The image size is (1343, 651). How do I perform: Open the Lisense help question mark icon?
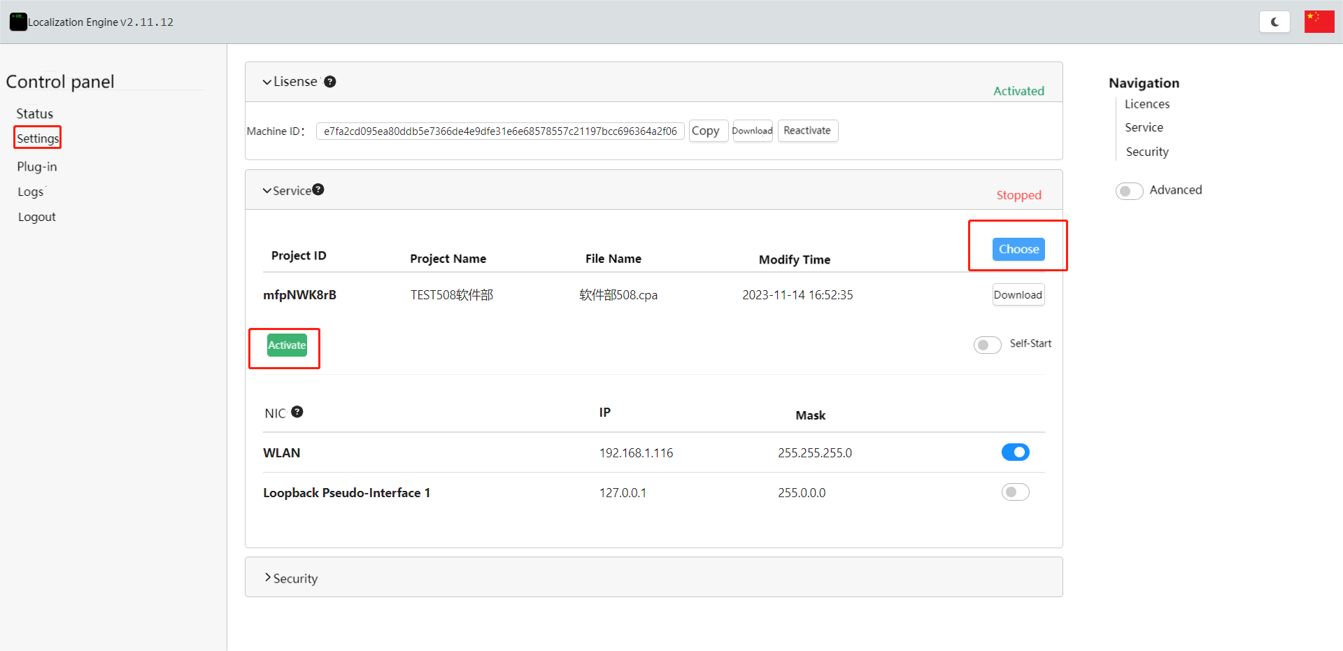point(330,82)
